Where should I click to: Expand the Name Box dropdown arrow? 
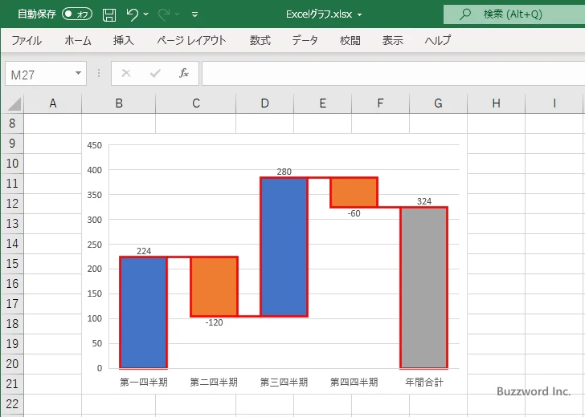pos(79,73)
